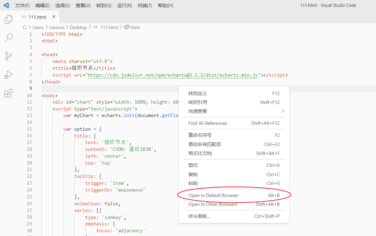Open the 转到(G) menu
The width and height of the screenshot is (376, 236).
tap(104, 5)
